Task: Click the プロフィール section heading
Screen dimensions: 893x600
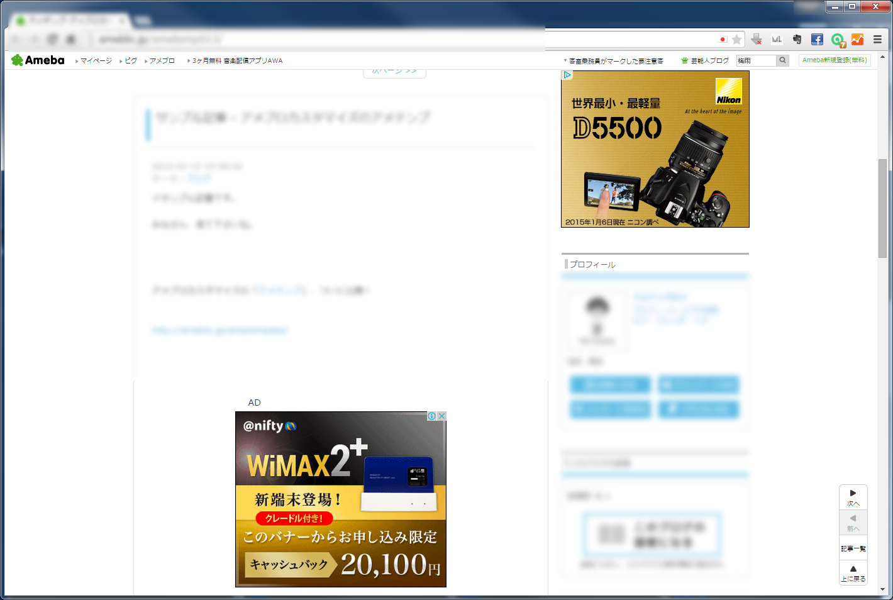Action: coord(592,265)
